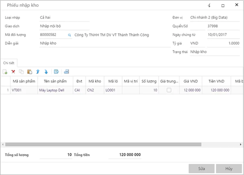
Task: Click the add new row icon
Action: pyautogui.click(x=5, y=72)
